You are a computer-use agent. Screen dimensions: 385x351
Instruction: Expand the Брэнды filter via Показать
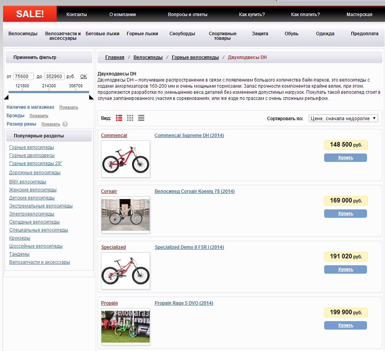(x=39, y=116)
